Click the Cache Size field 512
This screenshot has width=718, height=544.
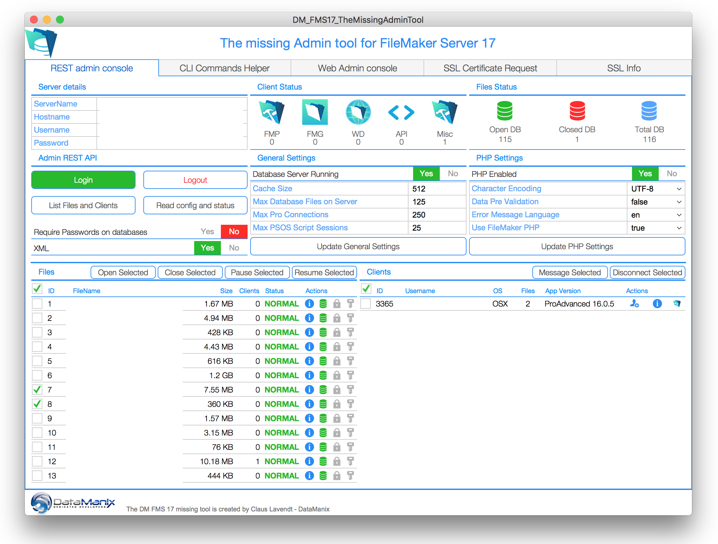(x=437, y=189)
